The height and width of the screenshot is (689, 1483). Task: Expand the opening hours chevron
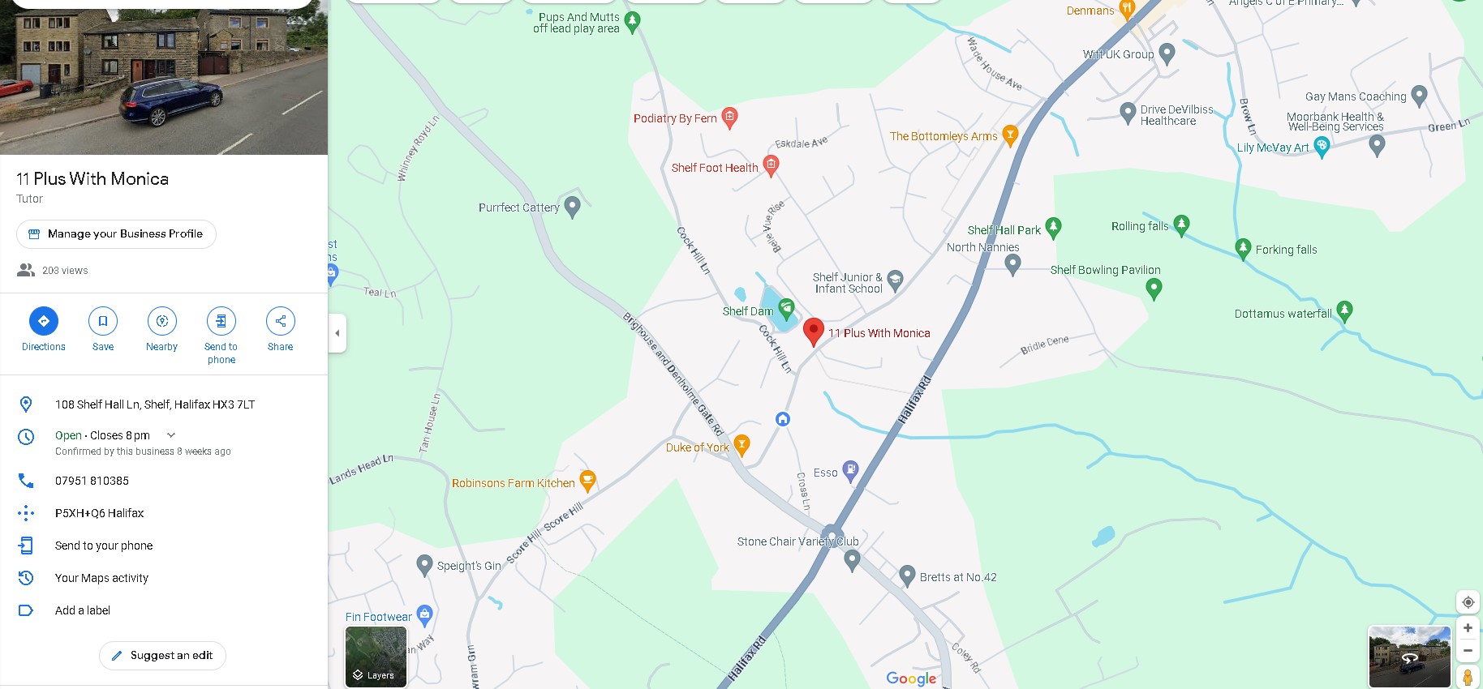tap(171, 435)
